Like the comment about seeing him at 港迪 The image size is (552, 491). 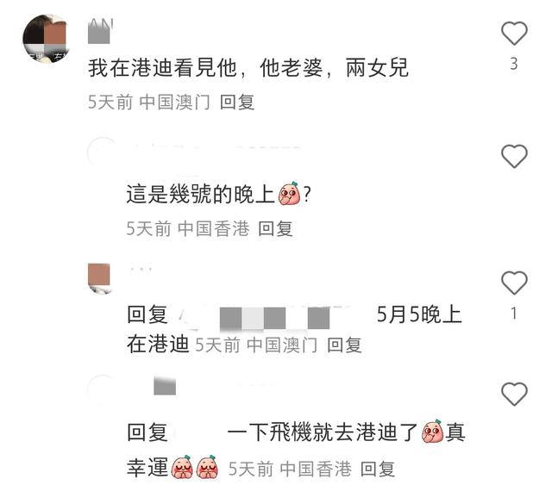coord(514,34)
